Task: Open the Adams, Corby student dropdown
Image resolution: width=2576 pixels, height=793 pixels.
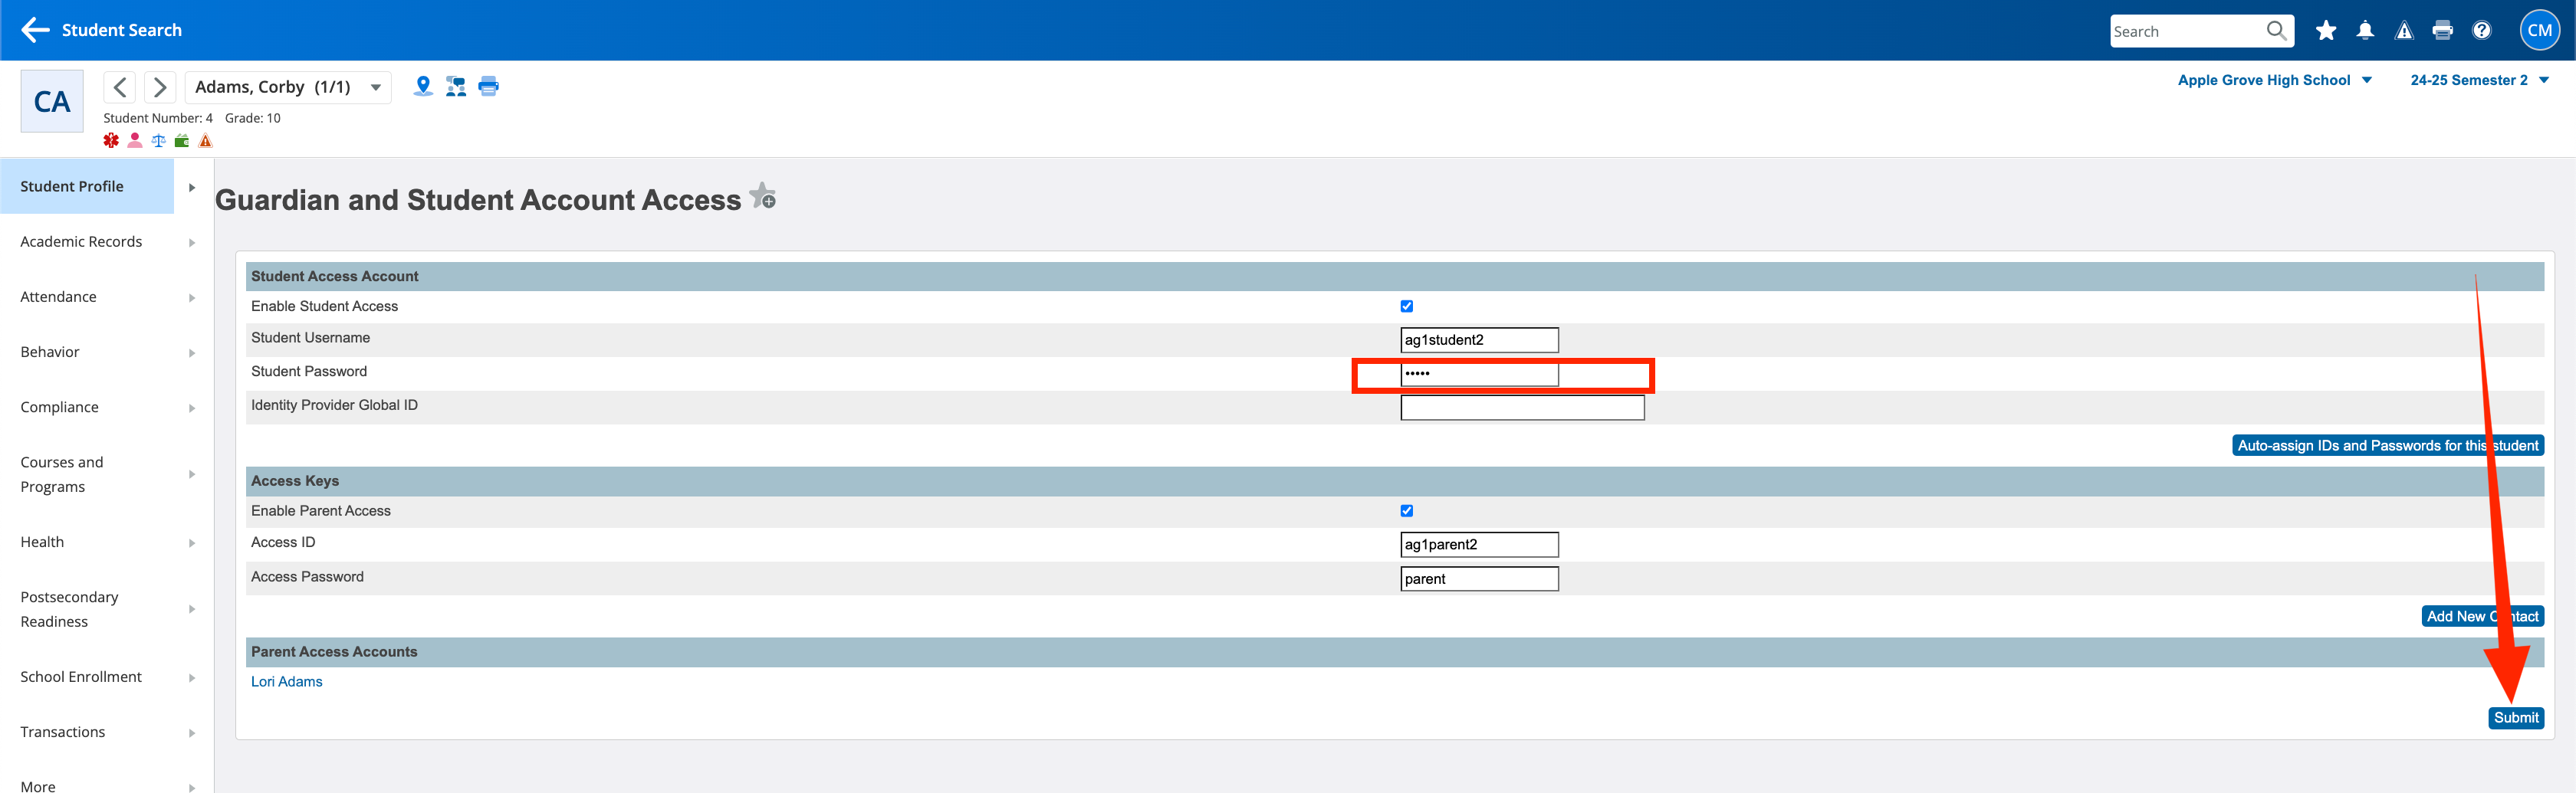Action: (288, 87)
